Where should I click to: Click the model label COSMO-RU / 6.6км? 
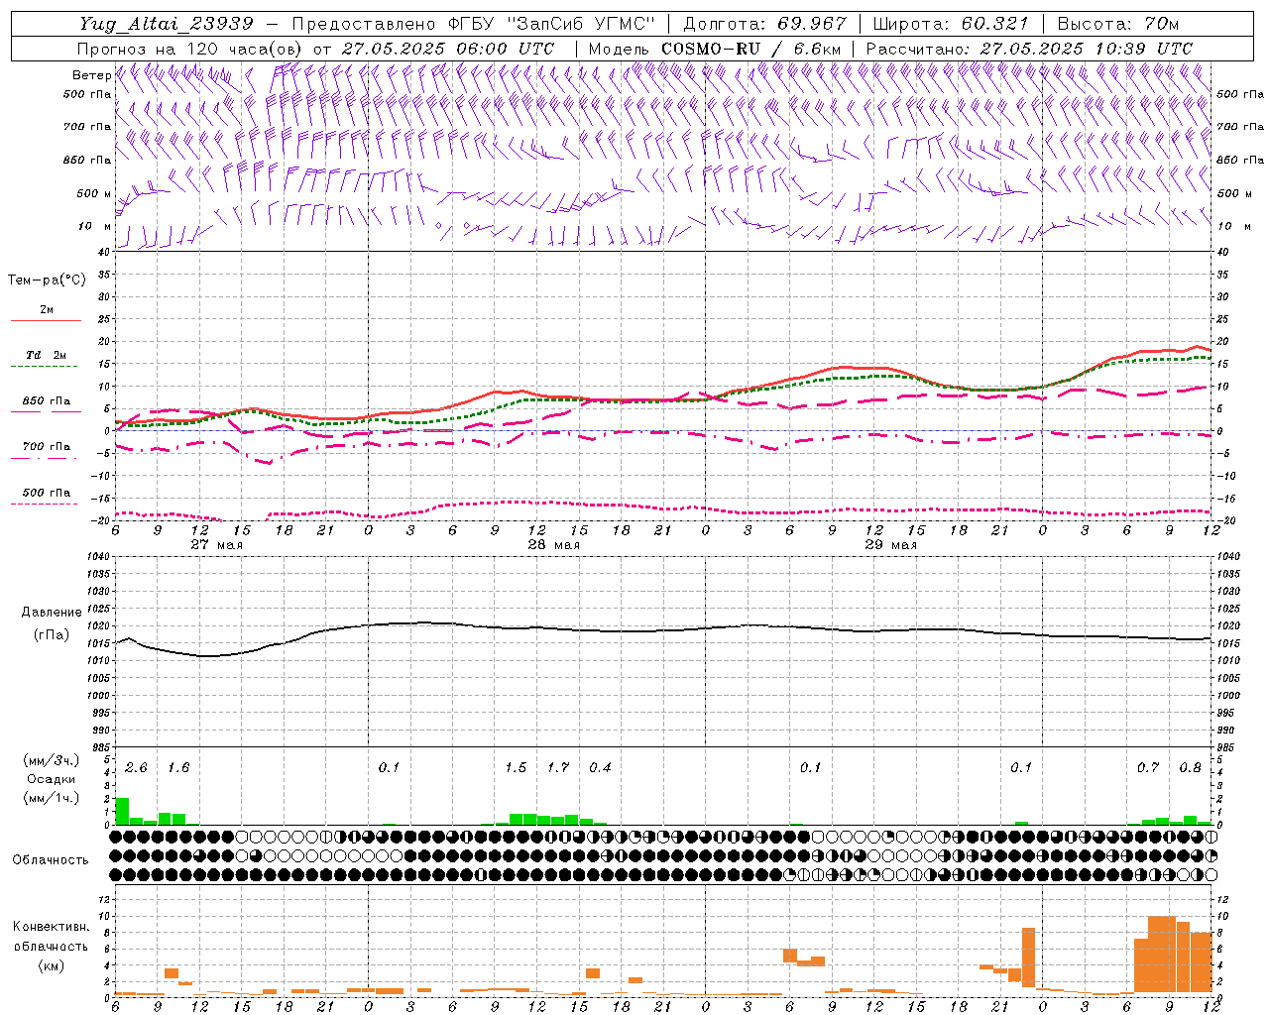715,49
